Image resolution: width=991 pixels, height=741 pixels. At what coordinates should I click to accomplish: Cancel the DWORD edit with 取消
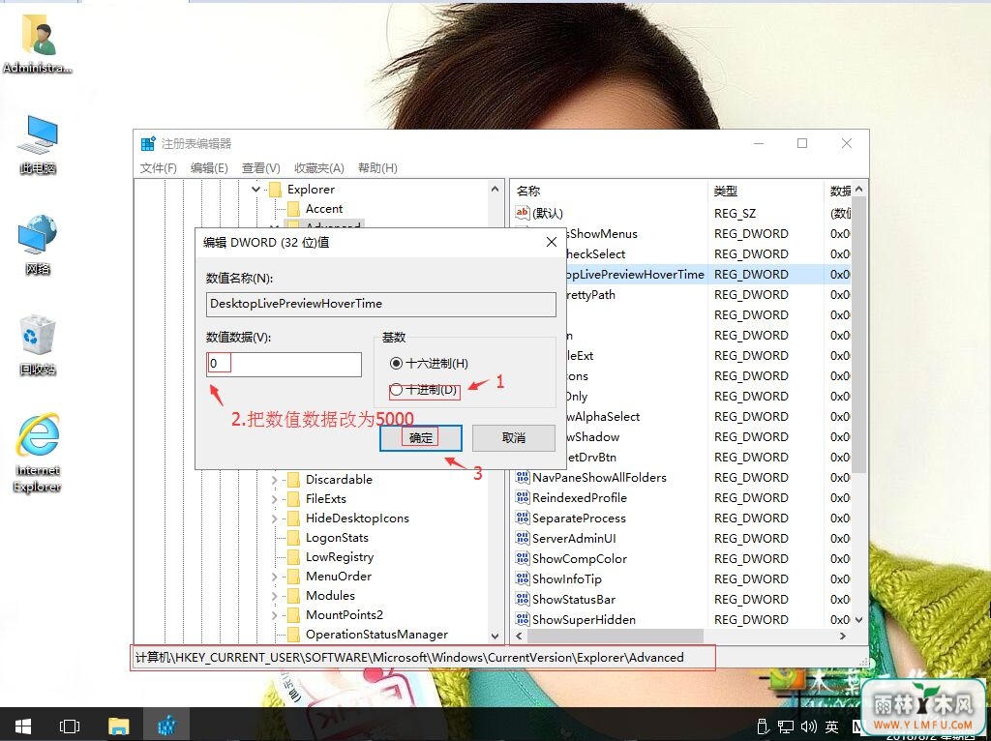(514, 438)
